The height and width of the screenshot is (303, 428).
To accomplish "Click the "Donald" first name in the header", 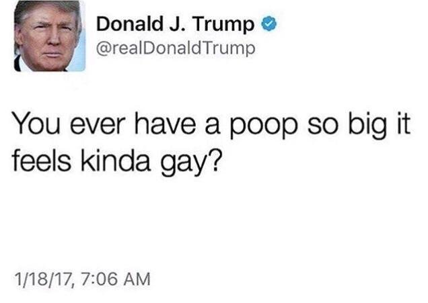I will click(x=130, y=24).
